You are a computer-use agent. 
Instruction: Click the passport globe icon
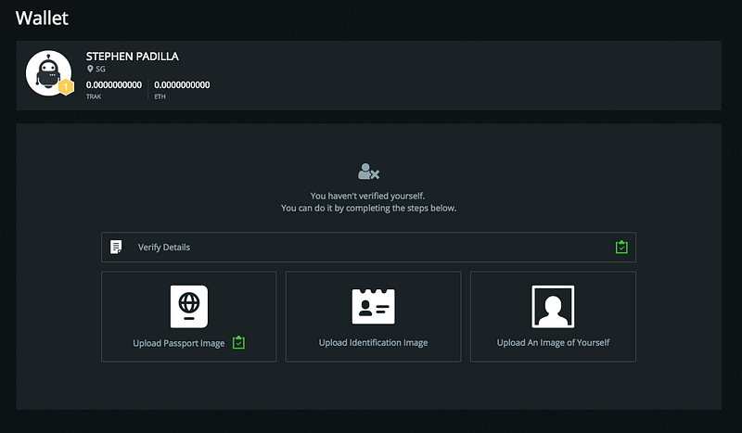[x=189, y=306]
